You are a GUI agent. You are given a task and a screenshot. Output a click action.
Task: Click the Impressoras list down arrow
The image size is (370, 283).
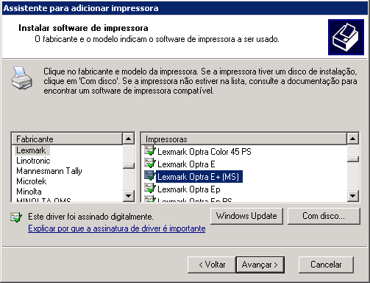tap(353, 196)
